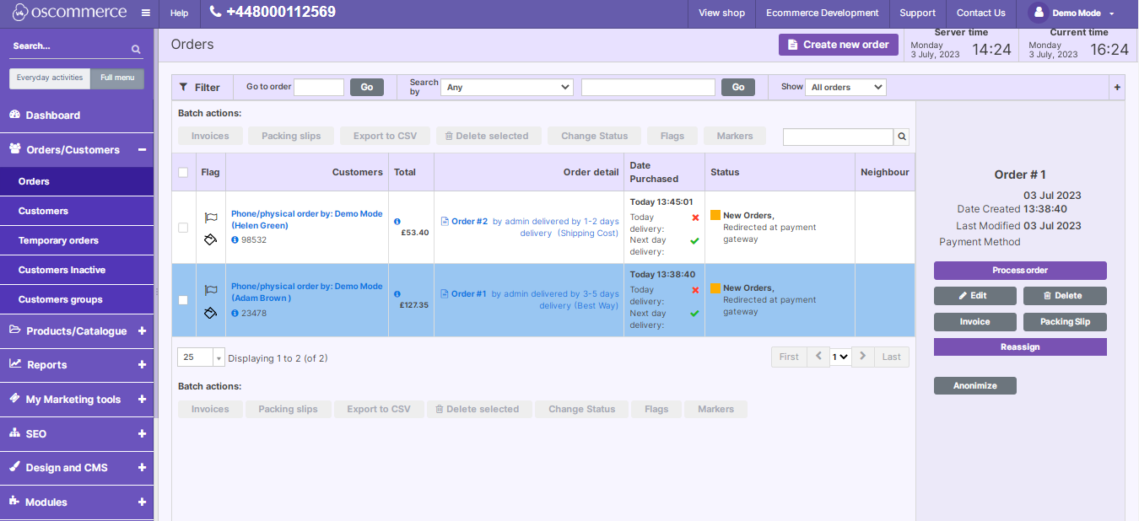This screenshot has height=521, width=1139.
Task: Click the magnifier icon next to batch actions search
Action: click(900, 136)
